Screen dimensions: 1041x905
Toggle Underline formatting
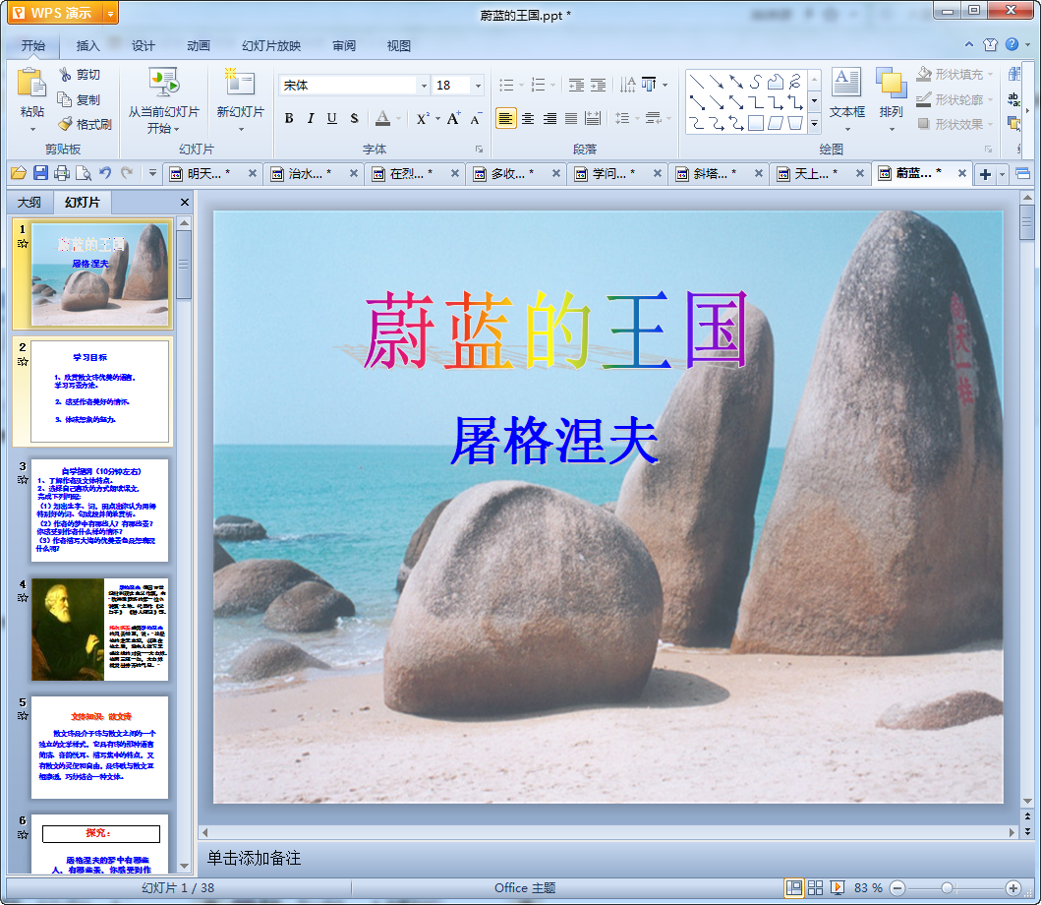click(x=332, y=118)
